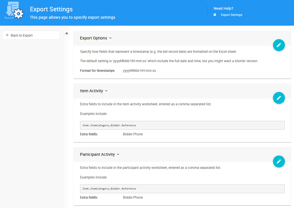
Task: Collapse the Export Options section
Action: click(110, 38)
